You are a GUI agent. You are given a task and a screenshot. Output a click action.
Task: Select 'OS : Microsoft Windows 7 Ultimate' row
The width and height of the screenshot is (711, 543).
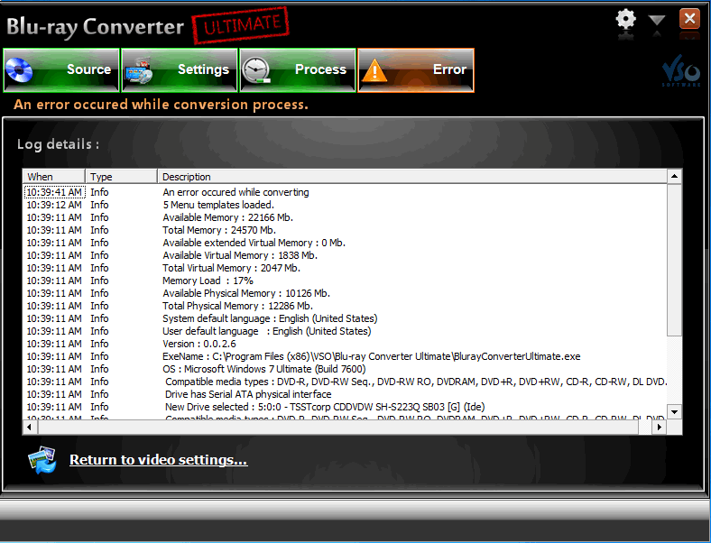345,370
